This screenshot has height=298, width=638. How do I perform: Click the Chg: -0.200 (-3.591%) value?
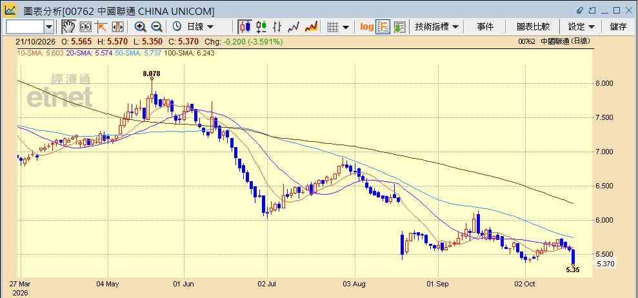(244, 41)
